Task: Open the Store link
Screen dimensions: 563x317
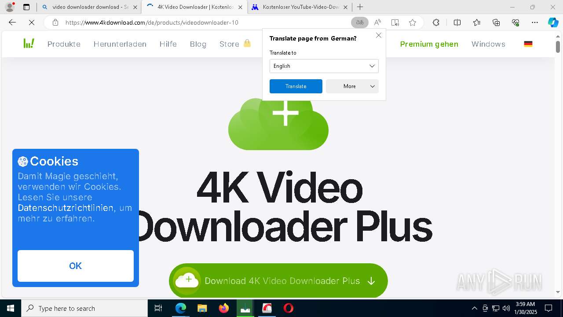Action: (x=229, y=44)
